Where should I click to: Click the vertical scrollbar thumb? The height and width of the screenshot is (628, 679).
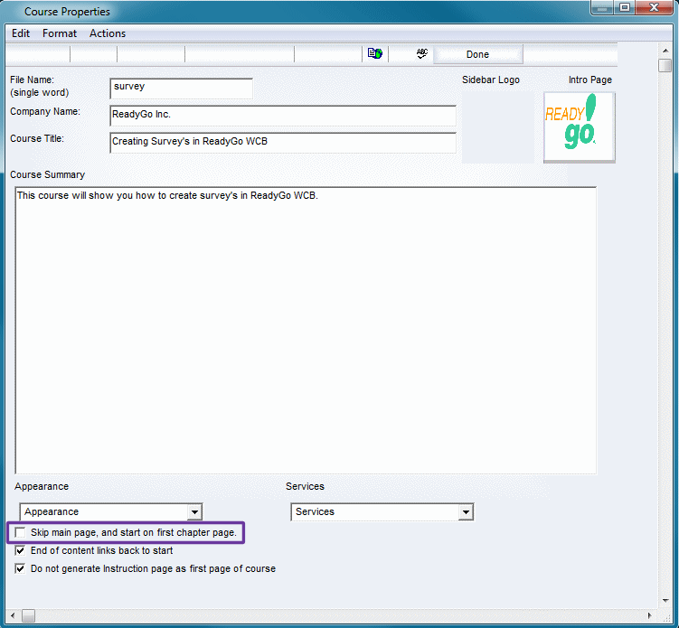point(665,66)
